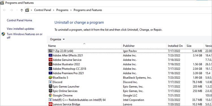Image resolution: width=212 pixels, height=106 pixels.
Task: Click BlueStack Systems, Inc. publisher cell
Action: (x=137, y=78)
